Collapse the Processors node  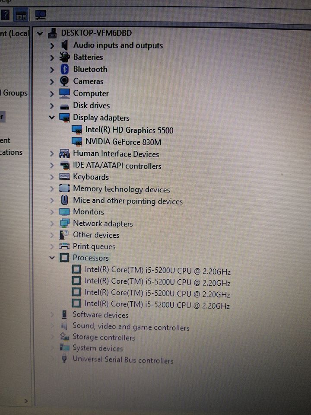52,258
